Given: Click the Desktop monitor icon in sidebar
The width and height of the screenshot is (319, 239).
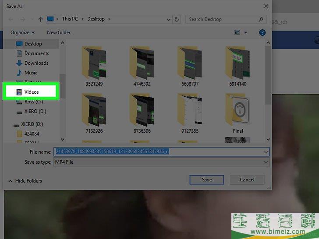Looking at the screenshot, I should 19,44.
